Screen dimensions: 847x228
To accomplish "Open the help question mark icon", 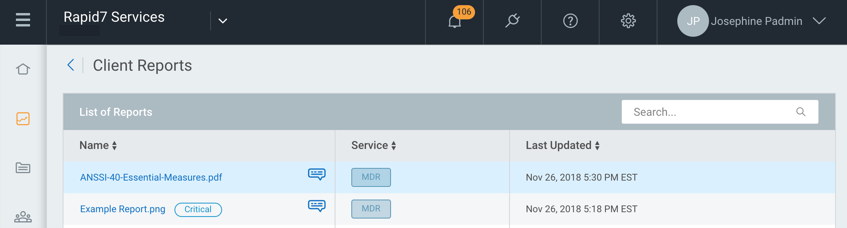I will pos(570,21).
